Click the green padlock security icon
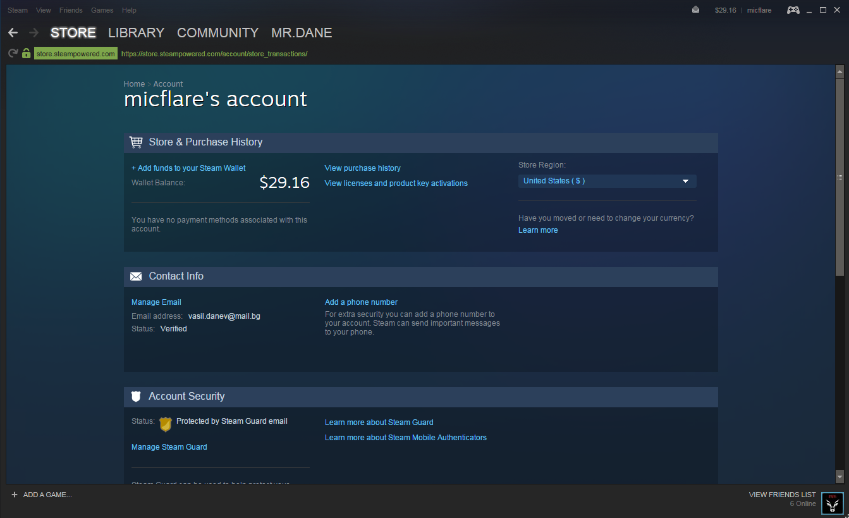 [x=27, y=54]
